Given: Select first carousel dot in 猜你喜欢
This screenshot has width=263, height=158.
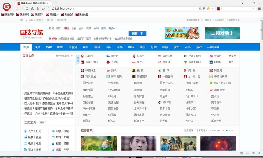Looking at the screenshot, I should coord(227,130).
